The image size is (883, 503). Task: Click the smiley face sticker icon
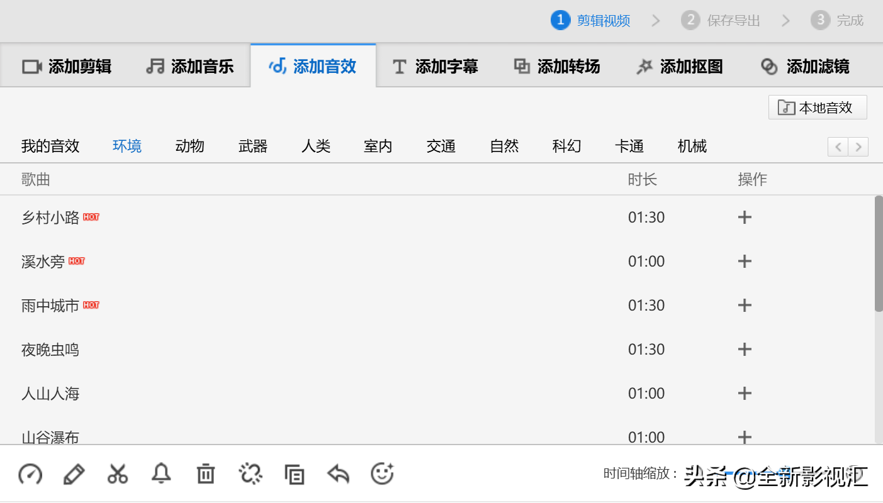pos(382,473)
